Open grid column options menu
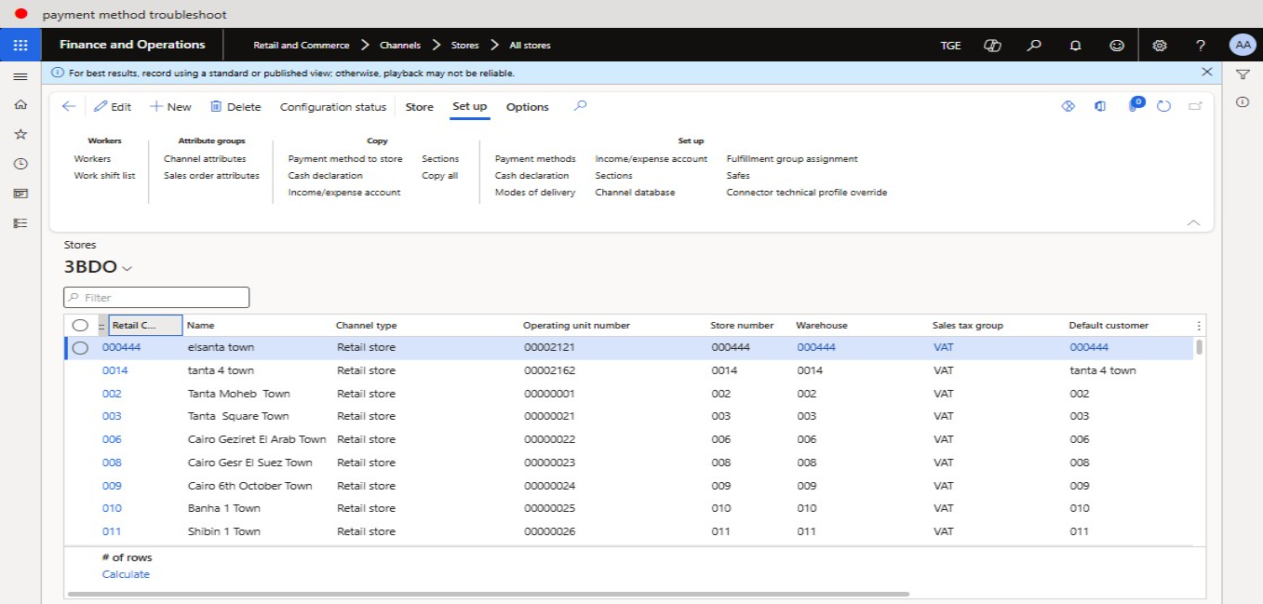Viewport: 1263px width, 604px height. click(1198, 326)
